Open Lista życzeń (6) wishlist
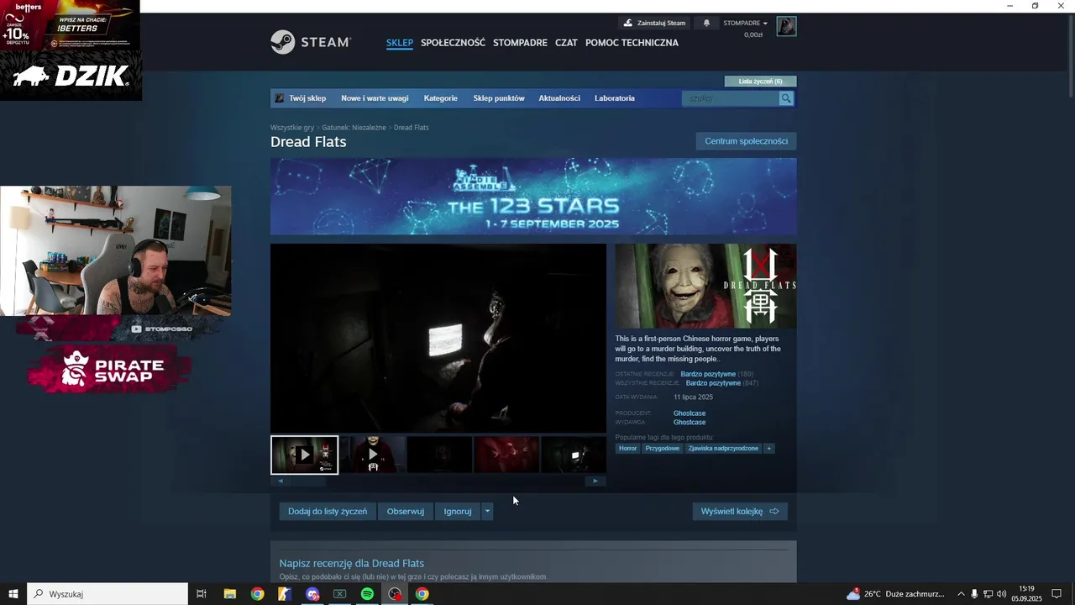Screen dimensions: 1075x605 click(760, 82)
